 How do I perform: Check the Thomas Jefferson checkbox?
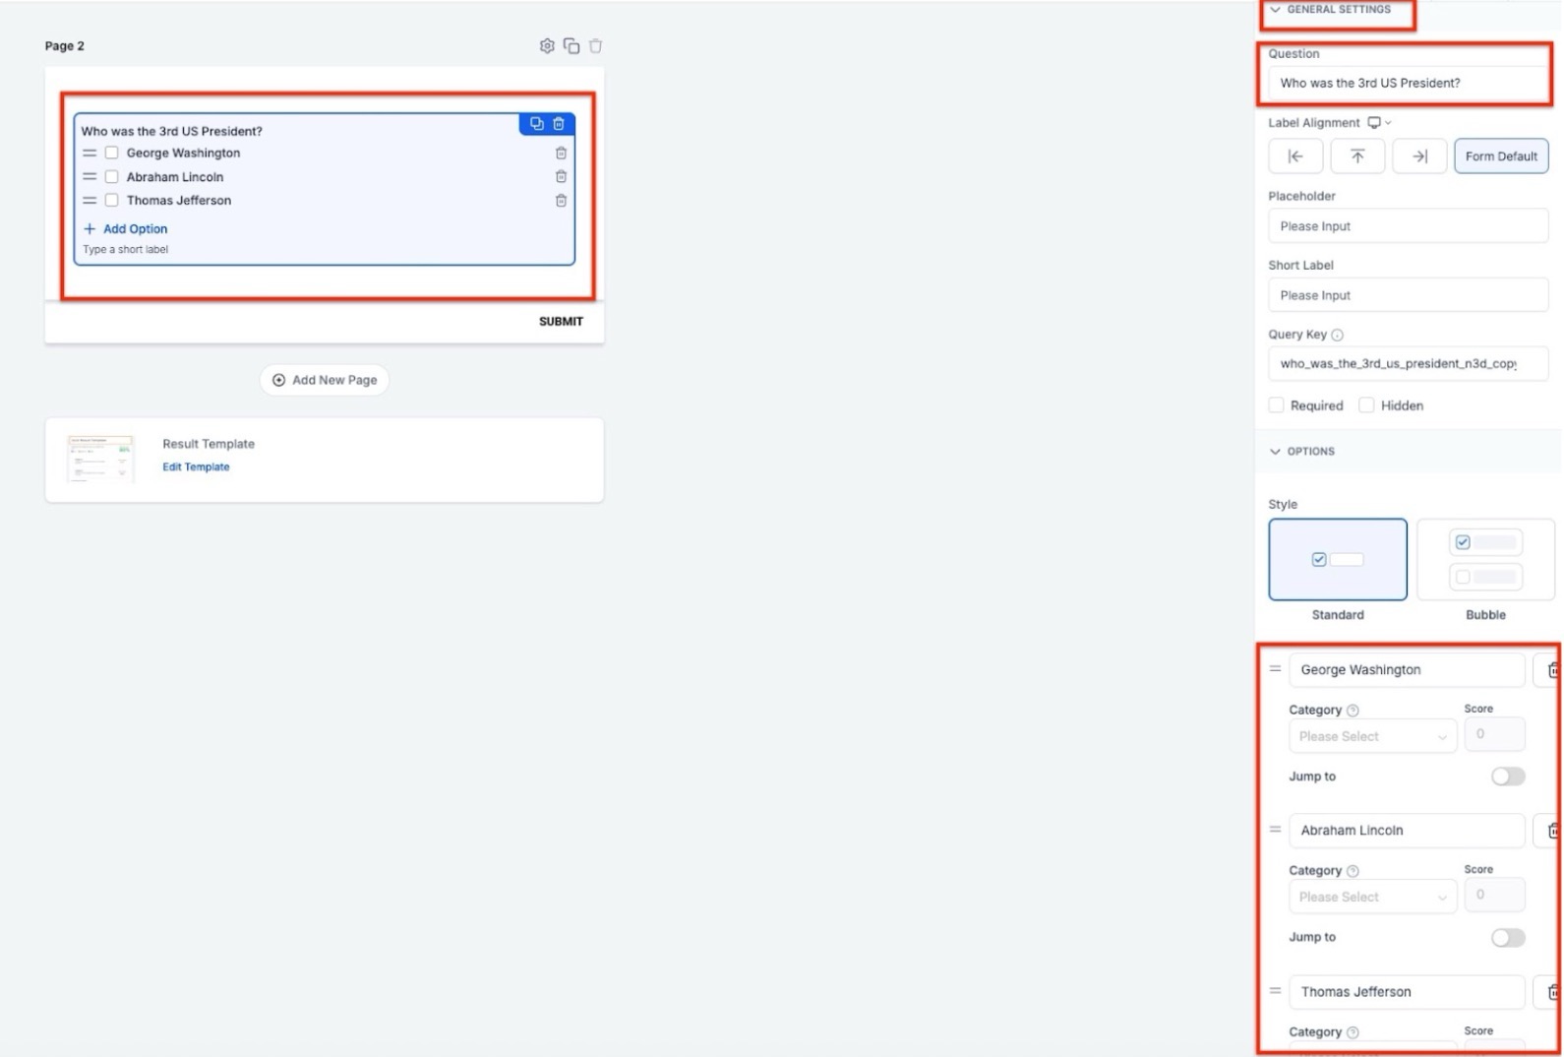(x=111, y=200)
